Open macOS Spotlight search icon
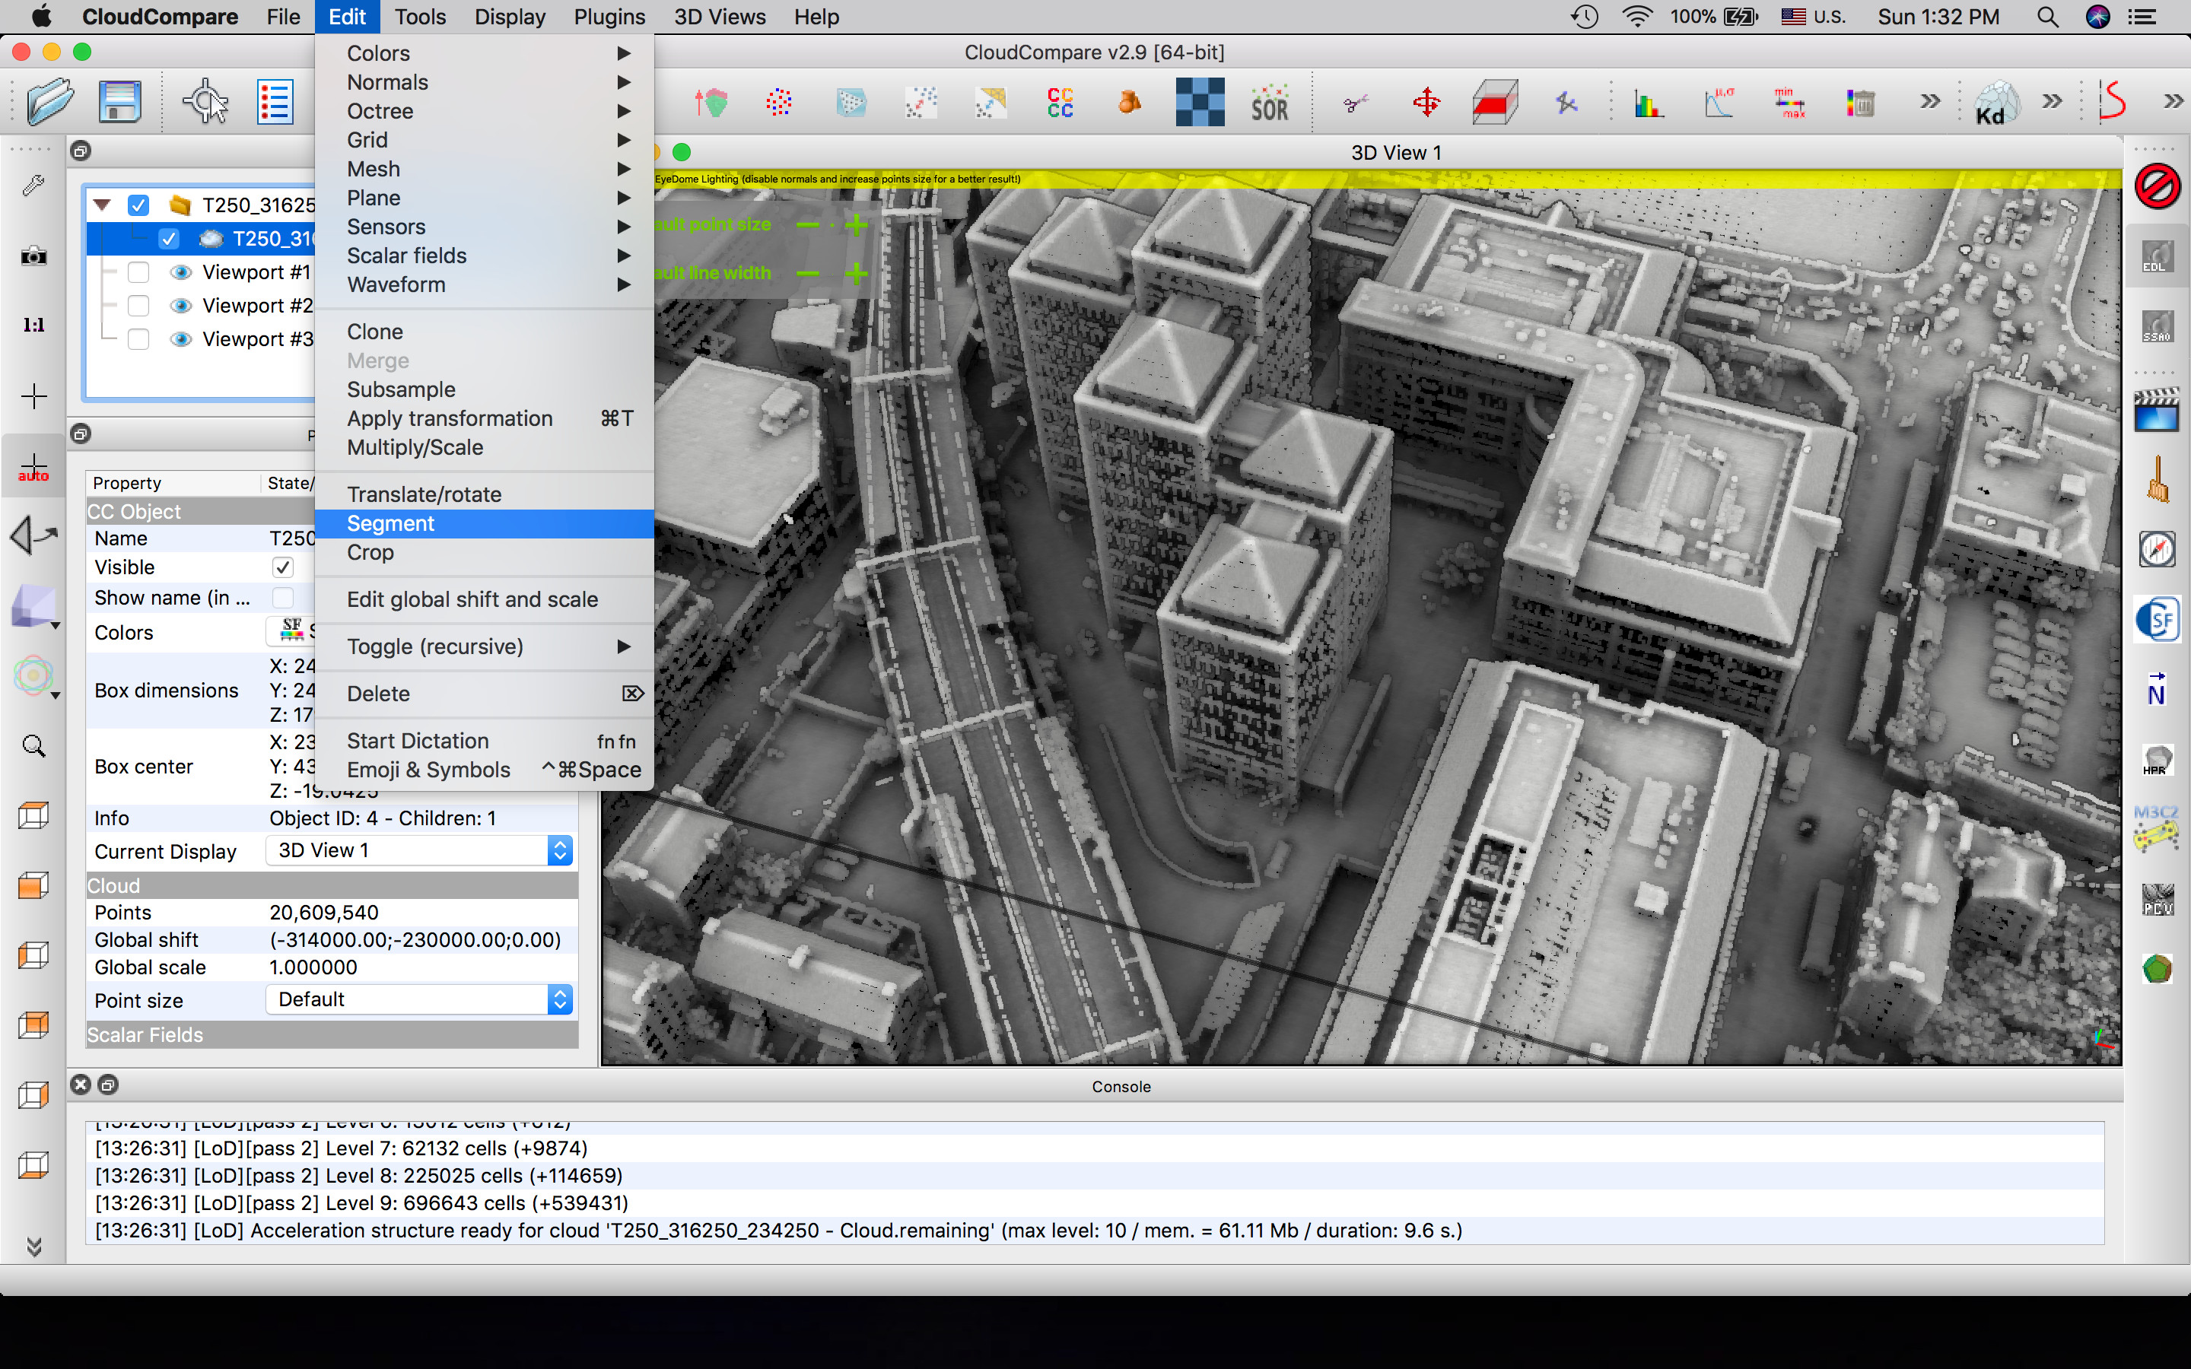Screen dimensions: 2191x1369 click(x=2047, y=17)
